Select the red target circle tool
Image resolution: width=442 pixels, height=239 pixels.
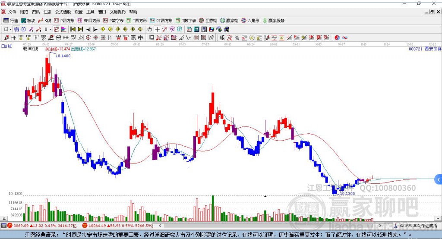pos(88,38)
